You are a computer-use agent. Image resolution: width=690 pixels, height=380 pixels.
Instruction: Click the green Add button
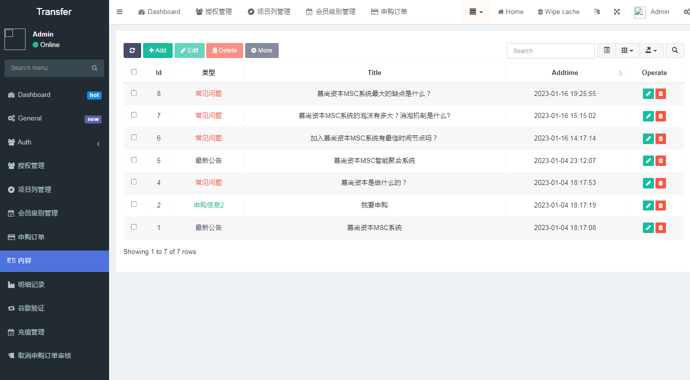pyautogui.click(x=158, y=50)
